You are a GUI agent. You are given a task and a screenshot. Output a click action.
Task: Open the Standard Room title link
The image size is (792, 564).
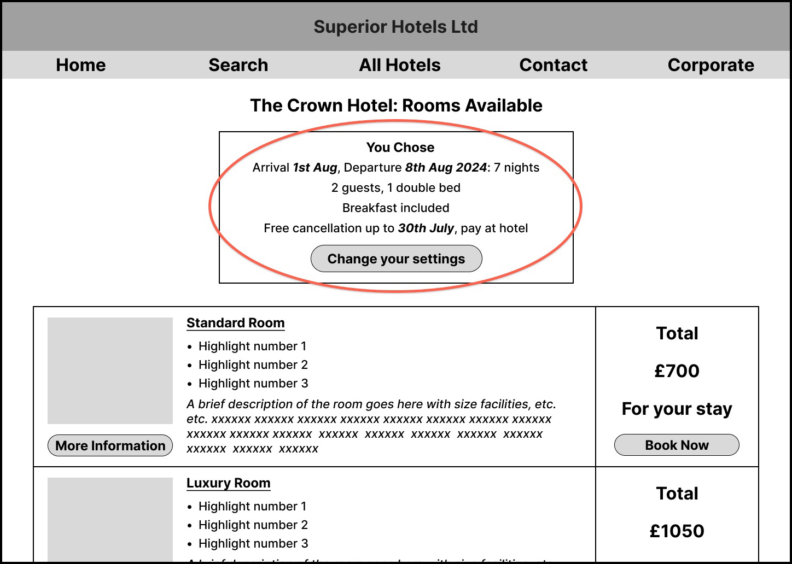[236, 323]
